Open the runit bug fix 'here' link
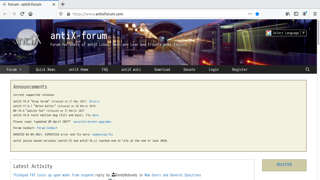 coord(95,115)
